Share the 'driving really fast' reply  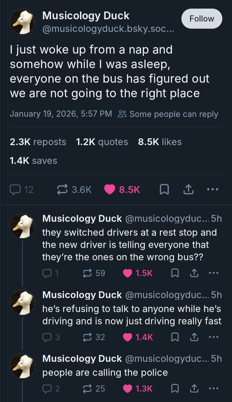pos(193,337)
